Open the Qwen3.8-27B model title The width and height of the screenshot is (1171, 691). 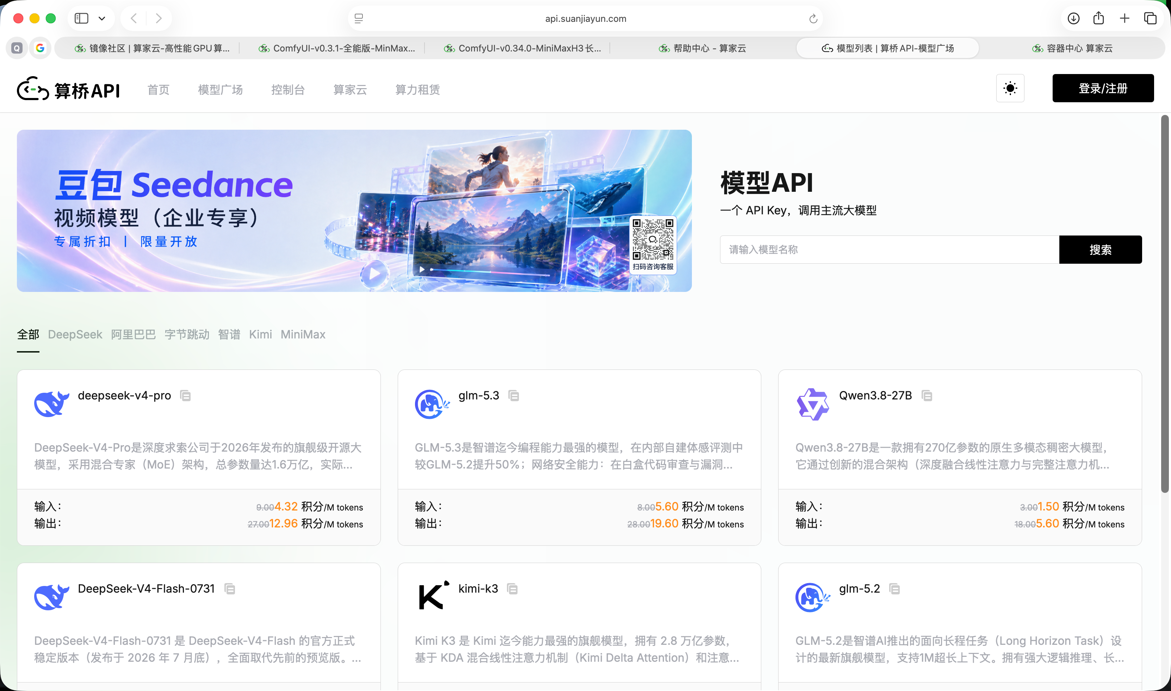point(875,395)
